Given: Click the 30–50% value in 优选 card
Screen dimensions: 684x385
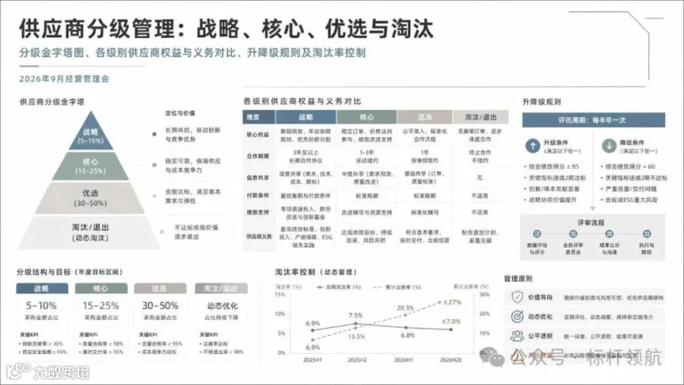Looking at the screenshot, I should pos(160,305).
